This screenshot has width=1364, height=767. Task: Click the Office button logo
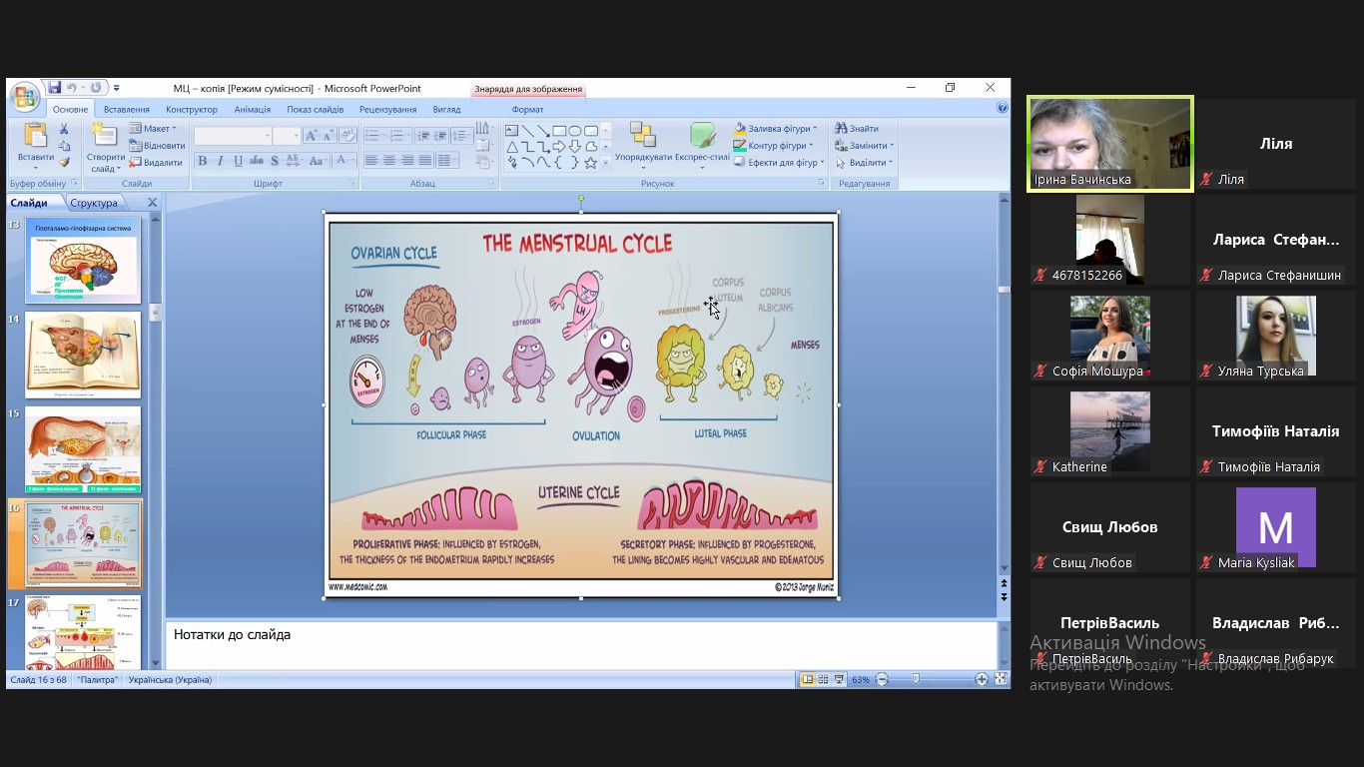pyautogui.click(x=25, y=97)
